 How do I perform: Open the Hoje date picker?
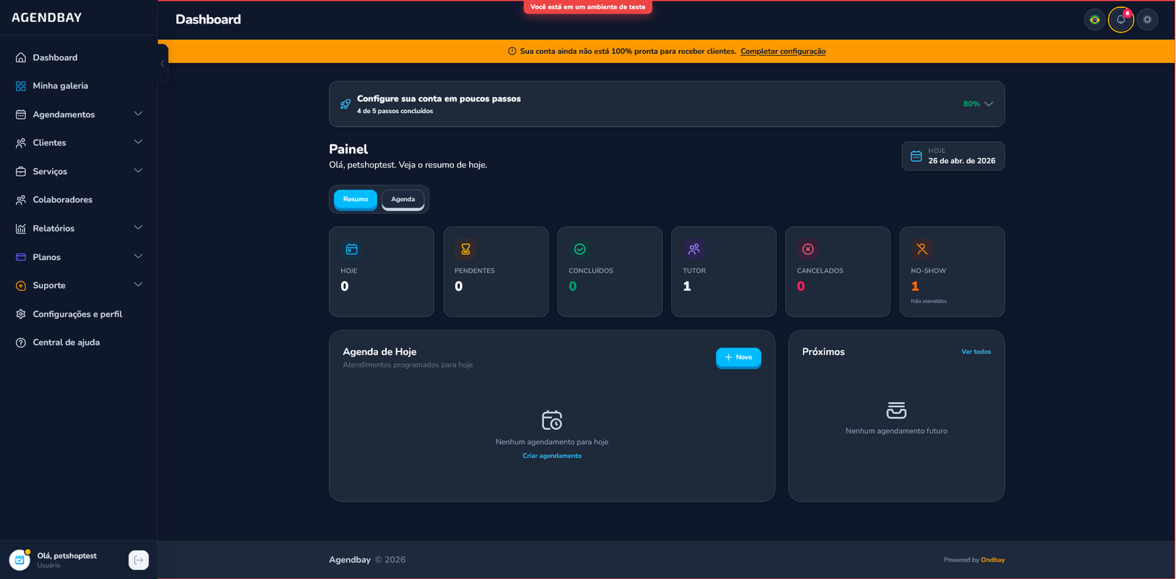tap(953, 156)
